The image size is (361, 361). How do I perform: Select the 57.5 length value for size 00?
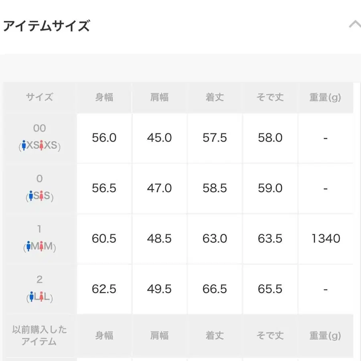pos(215,138)
